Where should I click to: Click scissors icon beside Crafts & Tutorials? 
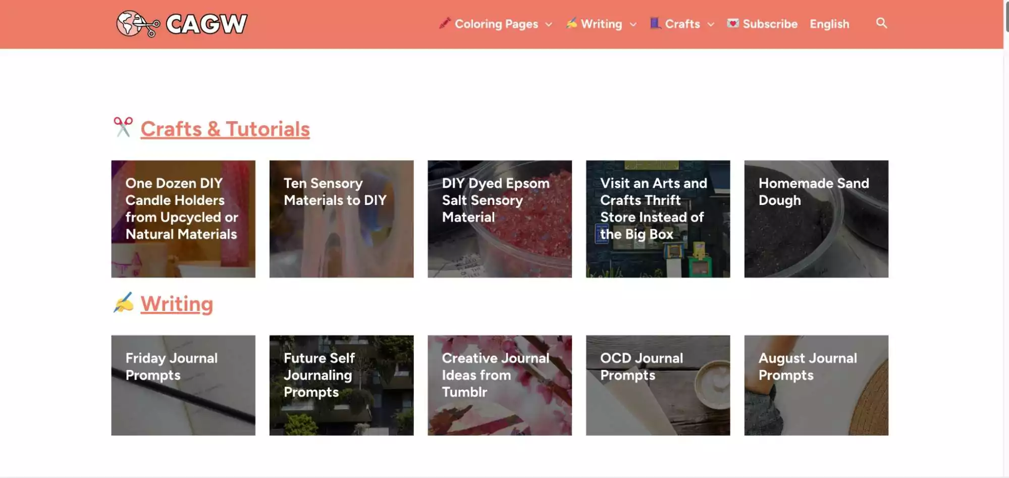pyautogui.click(x=123, y=127)
